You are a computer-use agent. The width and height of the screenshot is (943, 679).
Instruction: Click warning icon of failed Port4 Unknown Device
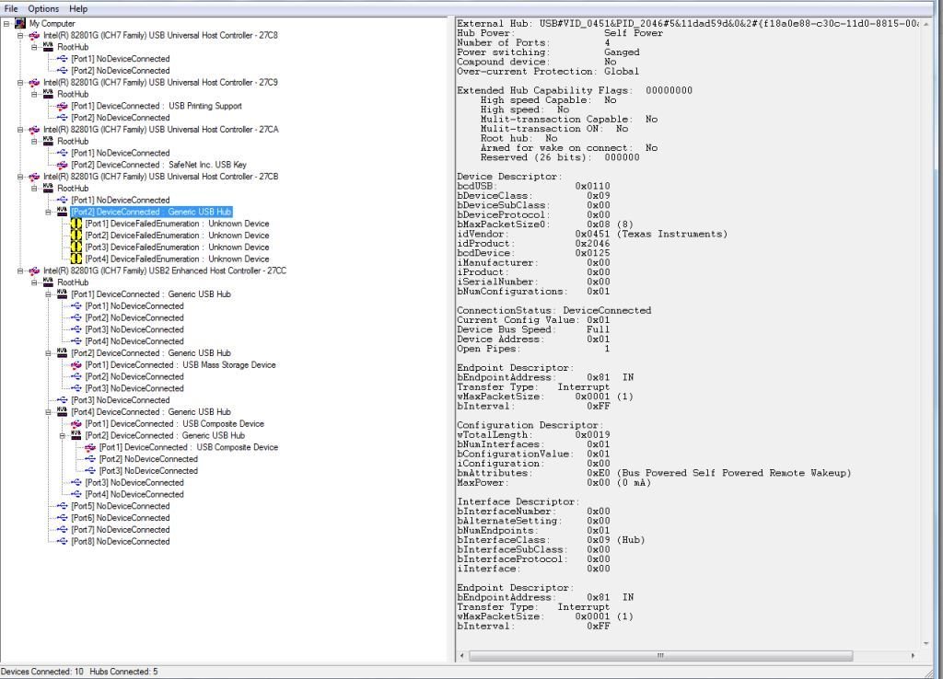[x=76, y=259]
